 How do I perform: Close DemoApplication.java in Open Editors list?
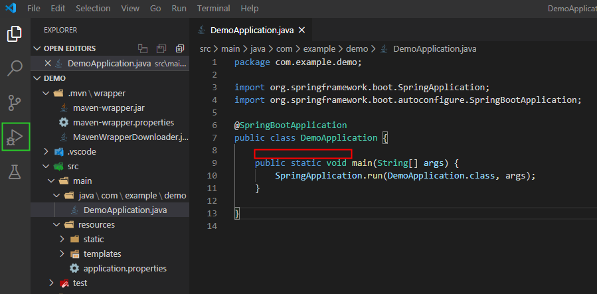(x=48, y=63)
